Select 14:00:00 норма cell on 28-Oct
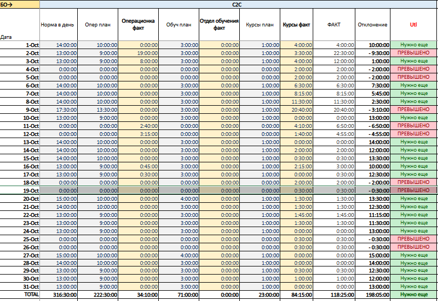 click(59, 263)
